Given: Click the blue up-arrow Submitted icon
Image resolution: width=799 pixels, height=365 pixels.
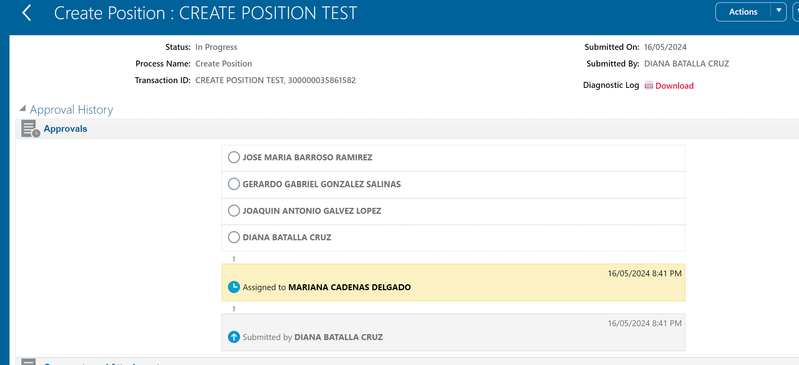Looking at the screenshot, I should click(x=234, y=337).
